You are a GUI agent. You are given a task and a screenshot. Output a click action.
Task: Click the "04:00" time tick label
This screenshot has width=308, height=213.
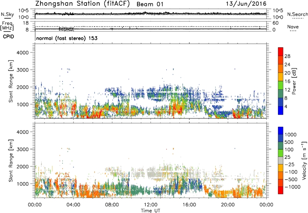pyautogui.click(x=73, y=205)
